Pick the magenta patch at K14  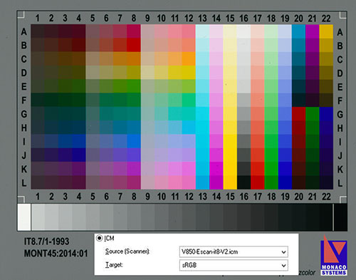tap(216, 169)
